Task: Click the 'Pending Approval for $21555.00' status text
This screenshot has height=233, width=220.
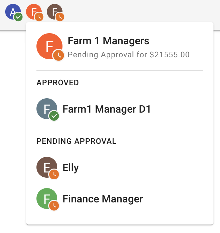Action: (x=129, y=54)
